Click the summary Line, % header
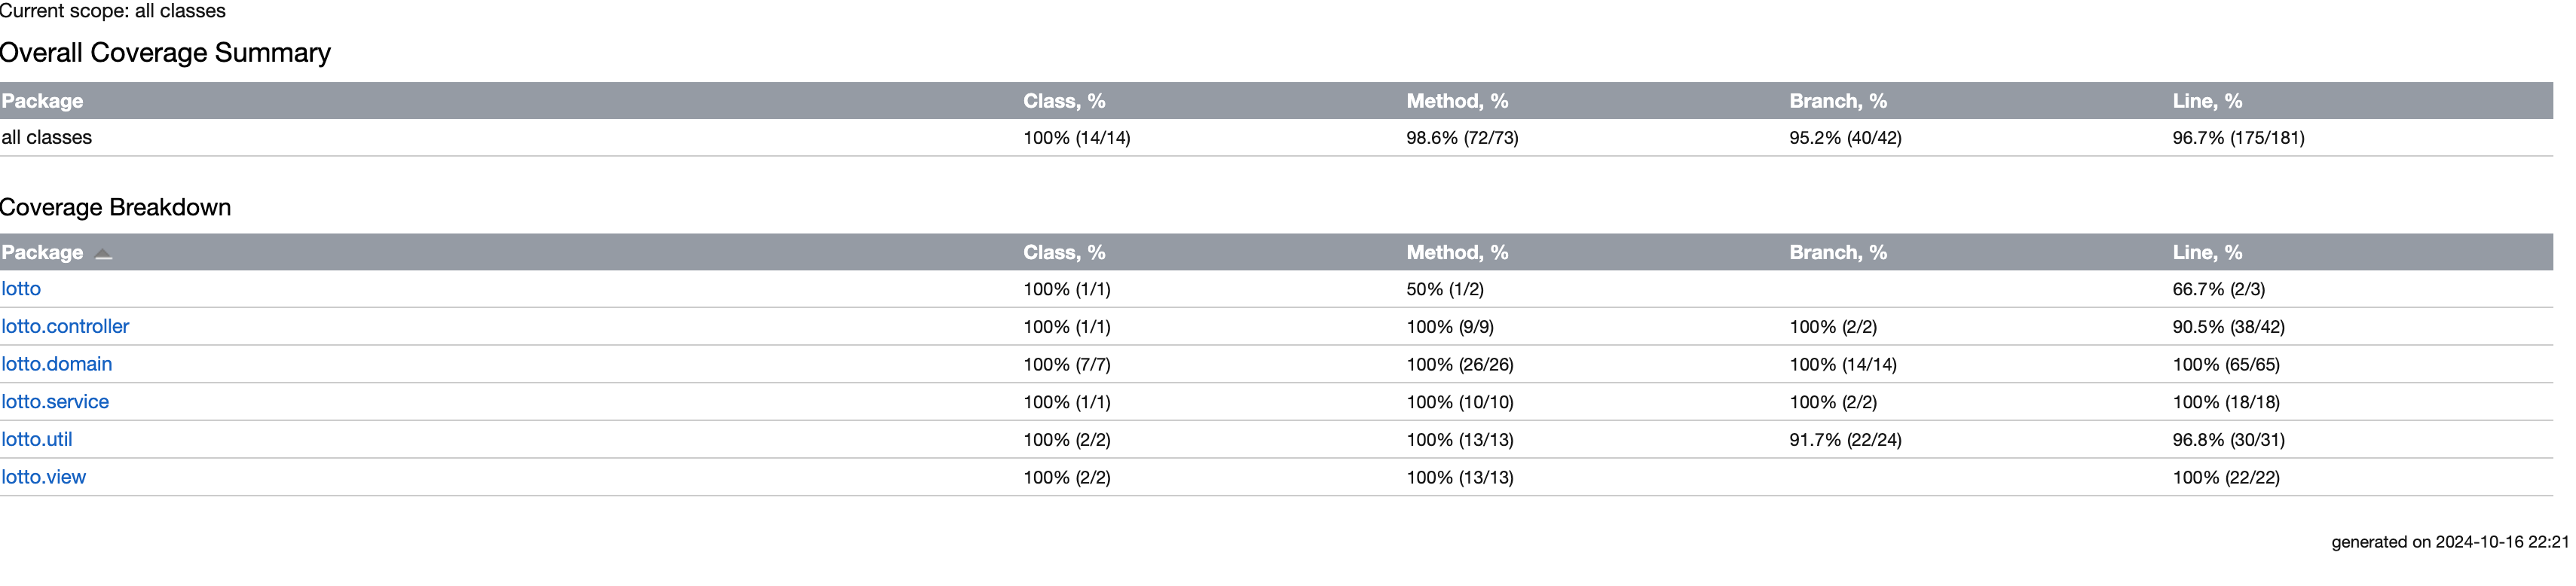Viewport: 2576px width, 586px height. [x=2207, y=101]
